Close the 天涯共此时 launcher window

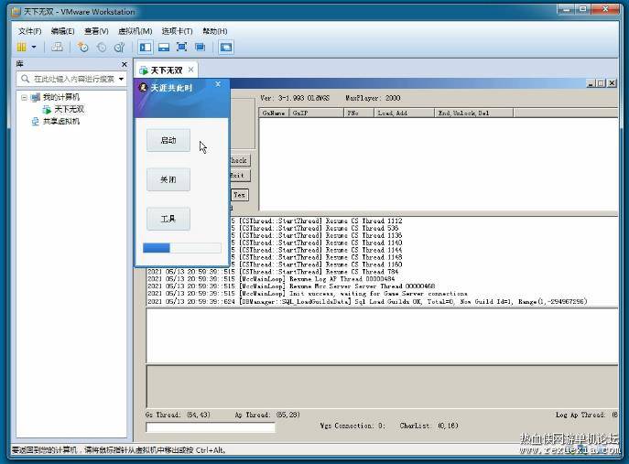click(x=218, y=84)
